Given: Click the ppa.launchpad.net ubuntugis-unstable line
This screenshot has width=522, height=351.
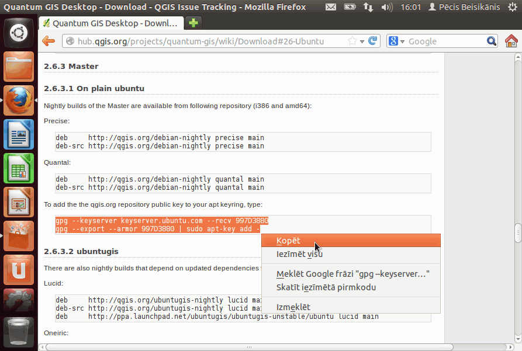Looking at the screenshot, I should 217,317.
